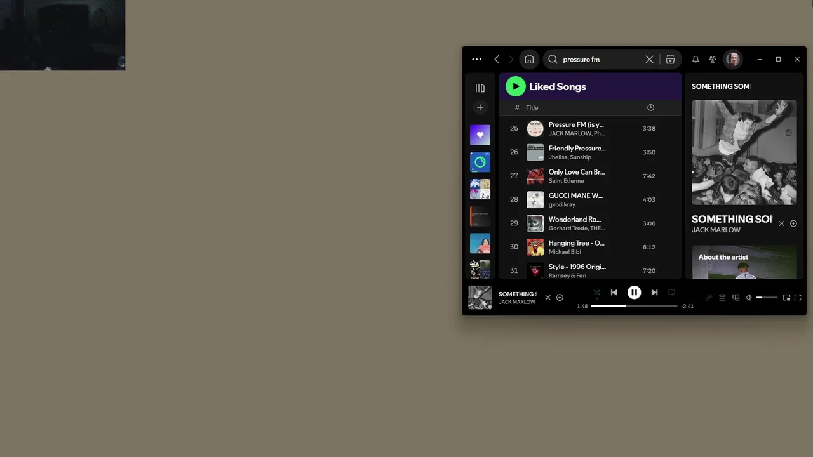Screen dimensions: 813x457
Task: Hide the song via X in the right panel
Action: coord(782,223)
